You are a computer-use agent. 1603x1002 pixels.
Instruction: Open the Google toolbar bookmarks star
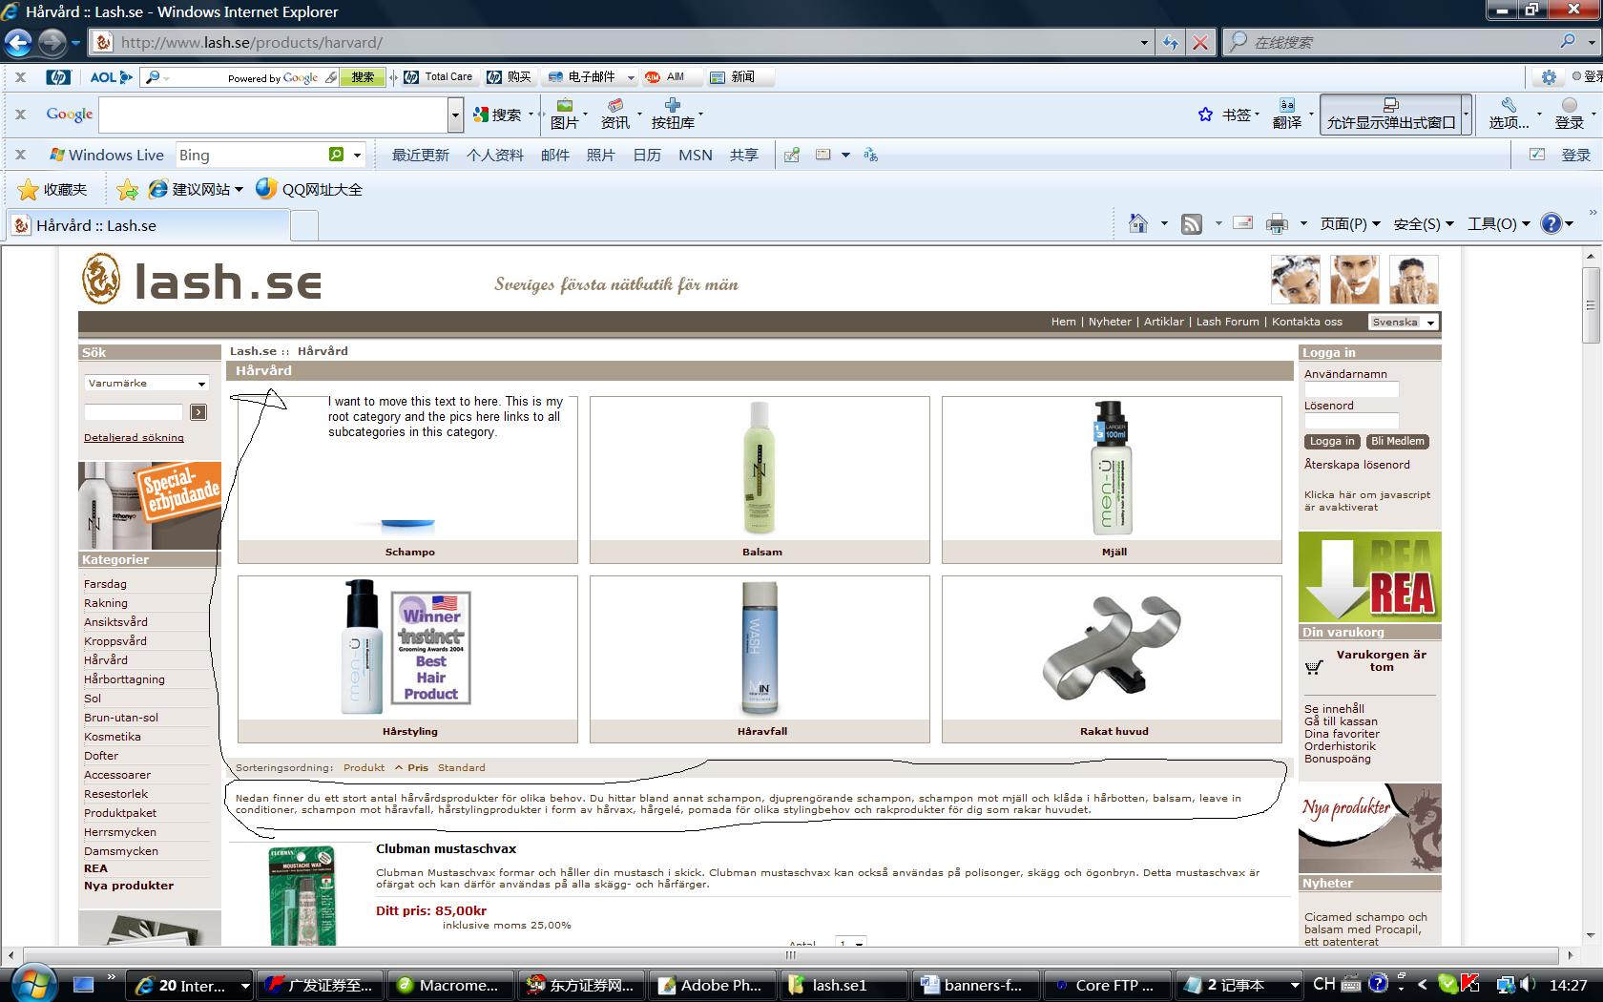[1205, 115]
